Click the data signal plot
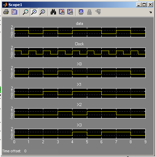155x157 pixels. click(80, 32)
